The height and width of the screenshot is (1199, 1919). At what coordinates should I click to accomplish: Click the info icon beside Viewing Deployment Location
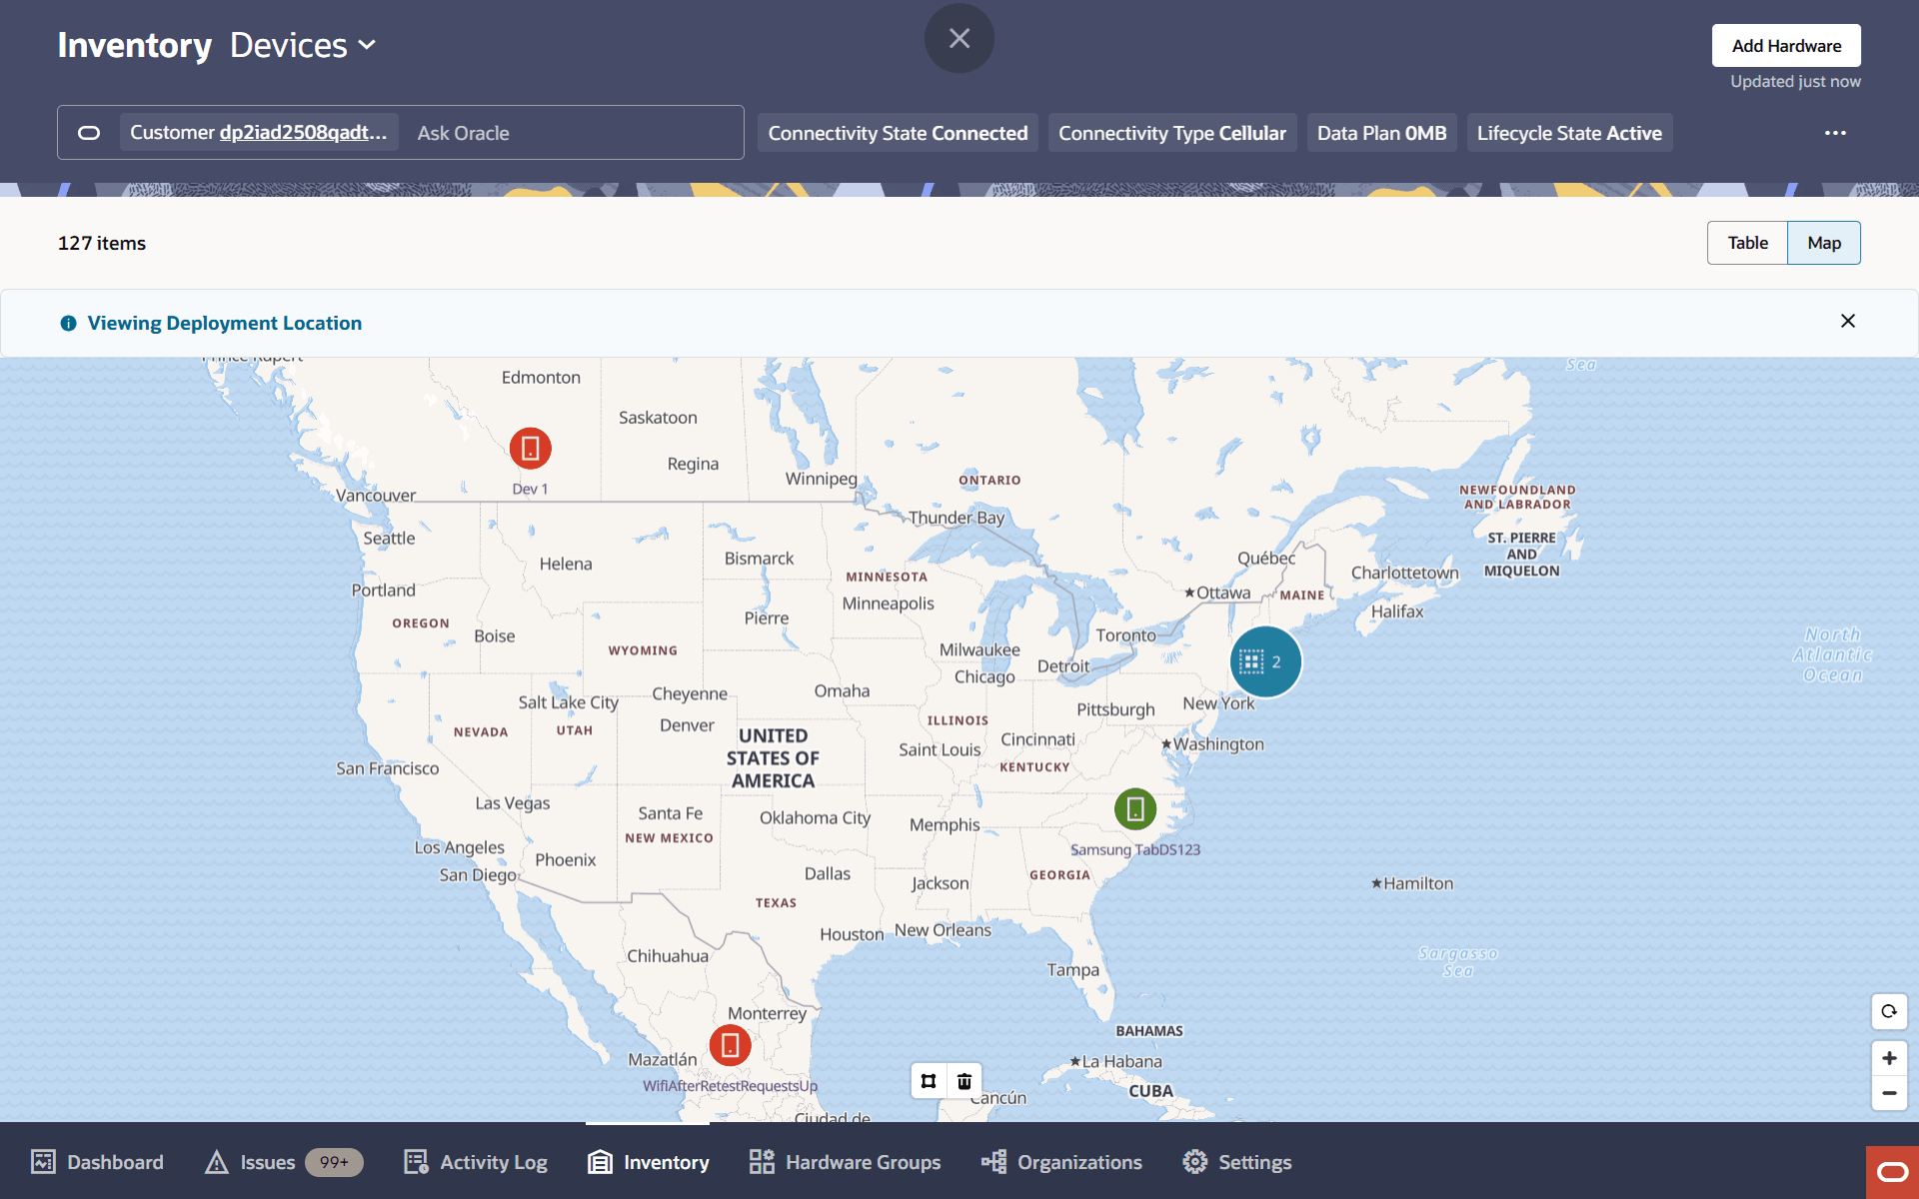[68, 323]
